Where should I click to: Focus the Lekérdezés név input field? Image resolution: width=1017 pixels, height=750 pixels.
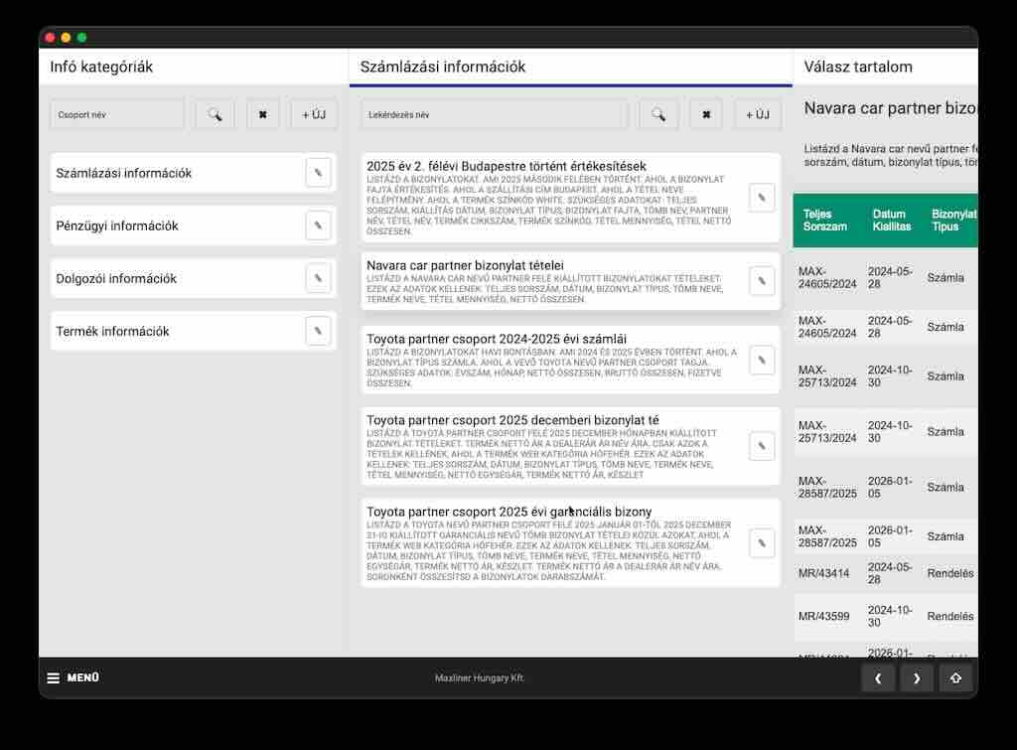494,114
